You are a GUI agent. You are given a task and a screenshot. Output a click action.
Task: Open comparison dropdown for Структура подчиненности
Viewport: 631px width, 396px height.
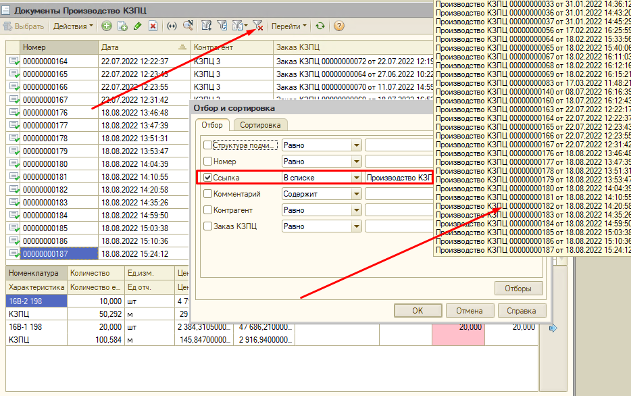pos(357,145)
